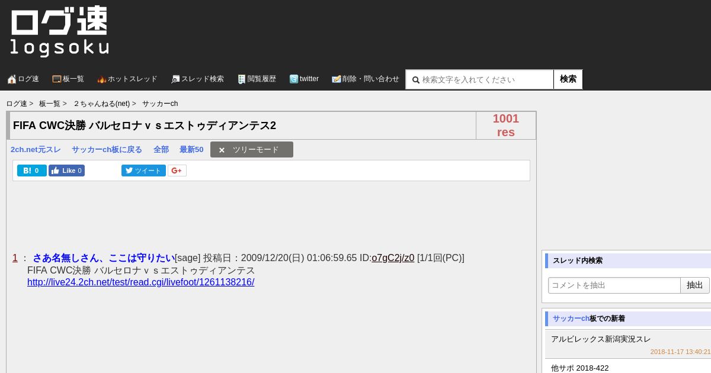The height and width of the screenshot is (373, 711).
Task: Open the 2ch.net元スレ link
Action: pyautogui.click(x=36, y=150)
